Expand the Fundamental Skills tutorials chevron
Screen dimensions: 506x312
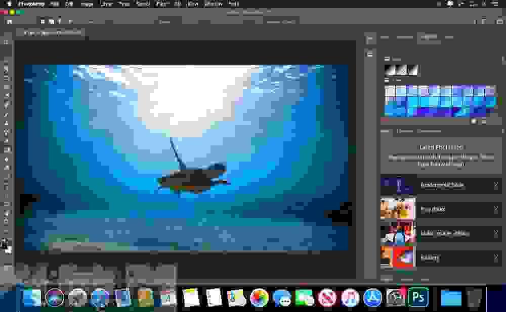(x=496, y=184)
